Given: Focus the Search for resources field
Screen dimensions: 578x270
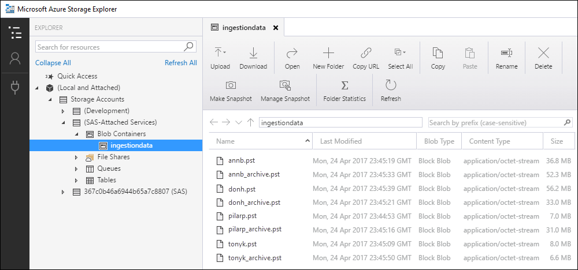Looking at the screenshot, I should [x=110, y=47].
